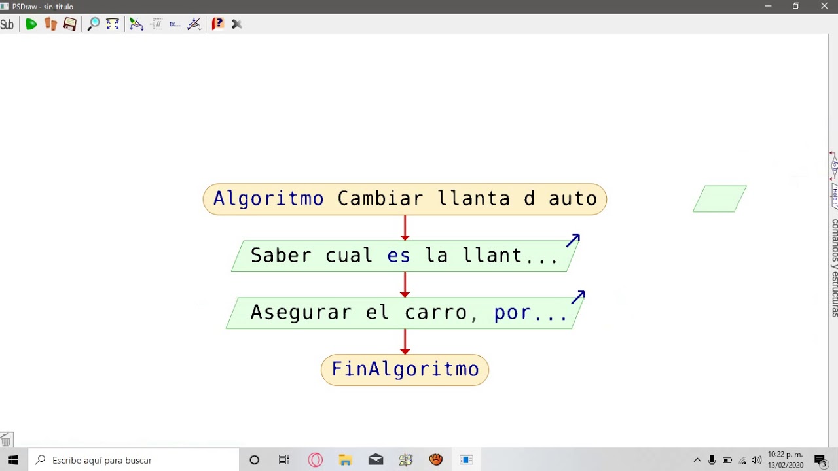Toggle the show comments '//' icon
The width and height of the screenshot is (838, 471).
click(x=156, y=24)
